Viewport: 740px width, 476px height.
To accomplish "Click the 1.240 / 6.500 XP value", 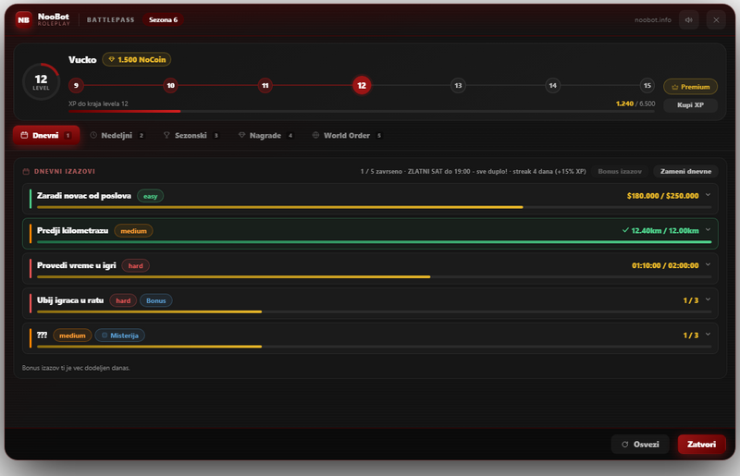I will 635,104.
